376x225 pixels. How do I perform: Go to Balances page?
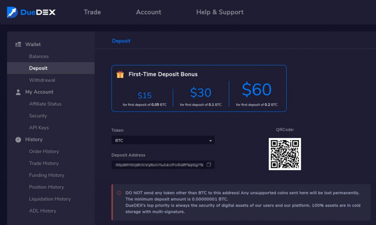pos(39,56)
